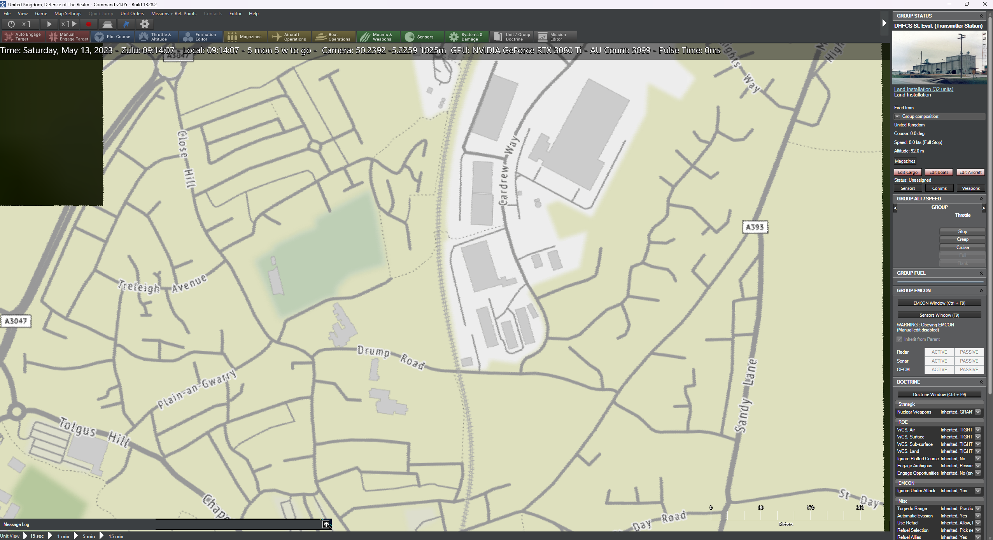Open Mounts & Weapons window
This screenshot has width=993, height=540.
tap(378, 37)
